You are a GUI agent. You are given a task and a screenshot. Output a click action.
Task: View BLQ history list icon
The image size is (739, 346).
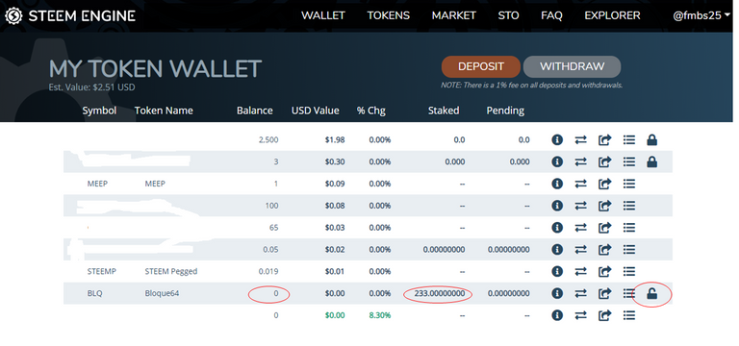click(x=628, y=293)
